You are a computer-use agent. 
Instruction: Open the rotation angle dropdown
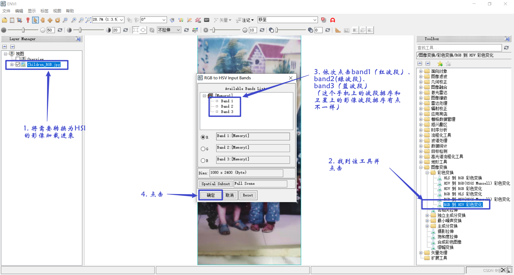[164, 20]
